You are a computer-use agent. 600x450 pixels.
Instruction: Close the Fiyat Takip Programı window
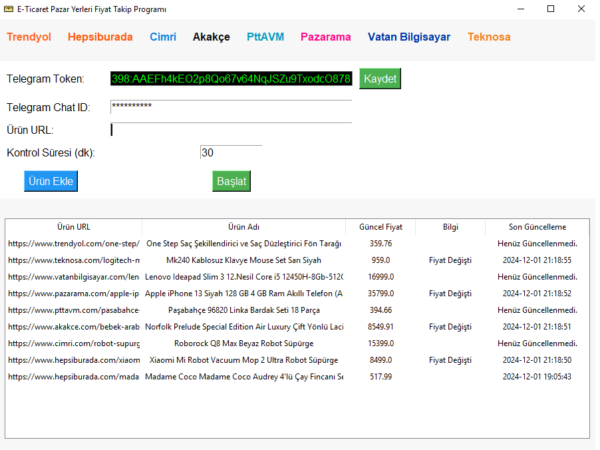[x=581, y=9]
